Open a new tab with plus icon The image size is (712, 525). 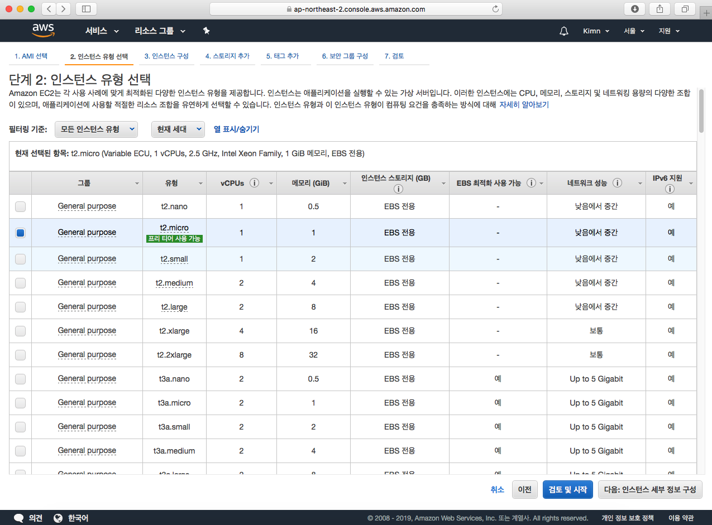point(706,12)
